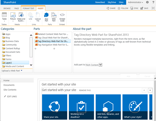Open the Newsfeed link
156x121 pixels.
pos(100,2)
